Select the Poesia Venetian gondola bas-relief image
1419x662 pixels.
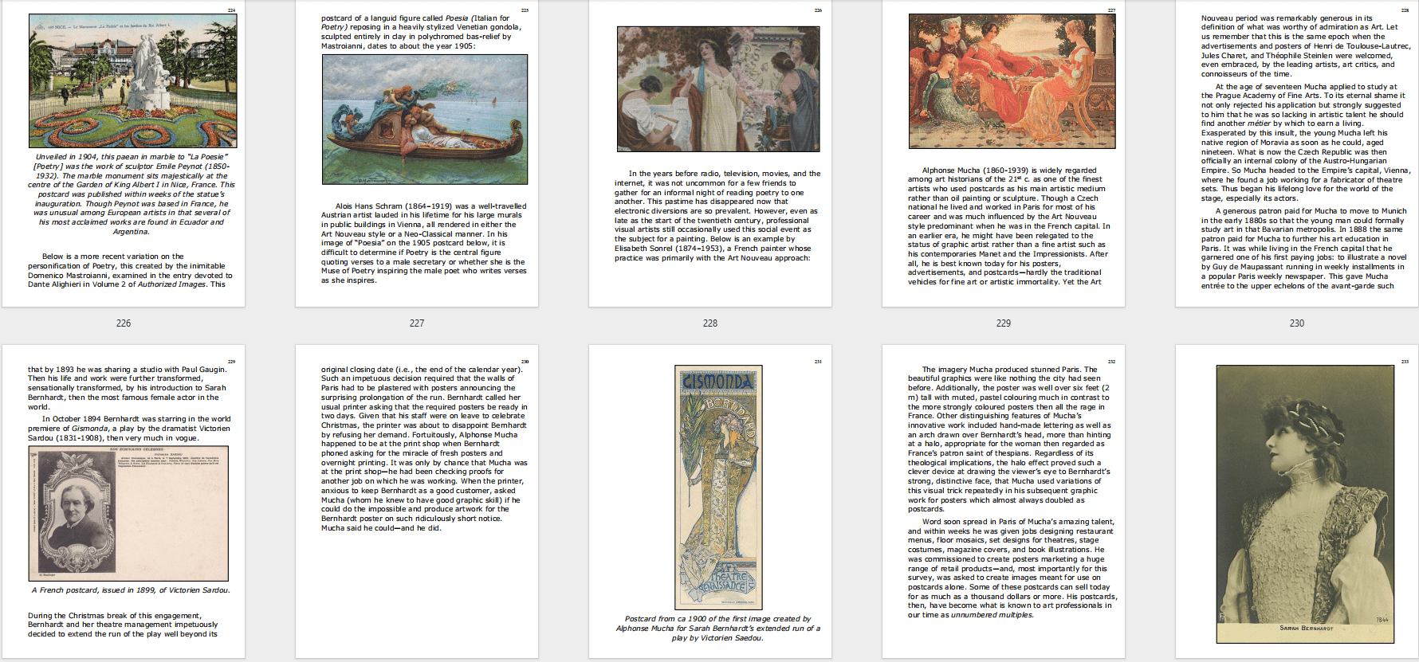[425, 119]
